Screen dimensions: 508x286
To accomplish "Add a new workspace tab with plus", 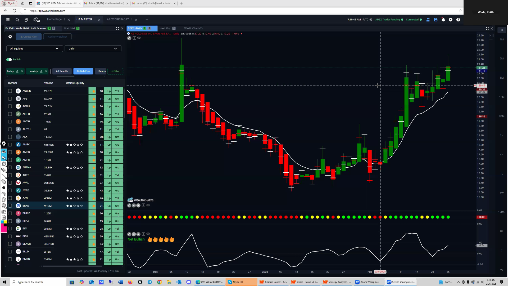I will pyautogui.click(x=147, y=20).
